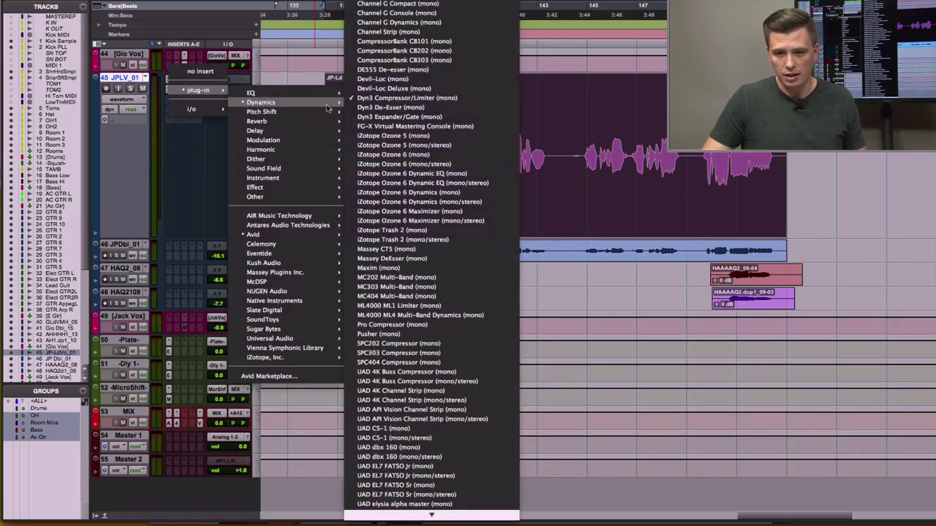Select the HAAAQ2_08-04 audio clip

click(x=757, y=275)
